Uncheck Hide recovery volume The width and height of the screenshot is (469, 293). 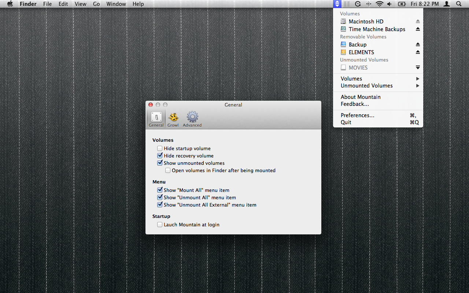(160, 156)
